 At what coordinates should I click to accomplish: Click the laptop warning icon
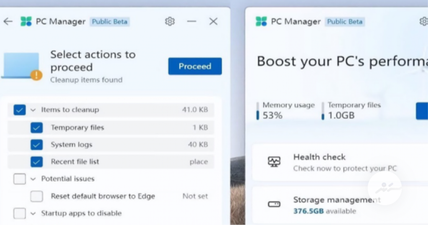point(22,66)
